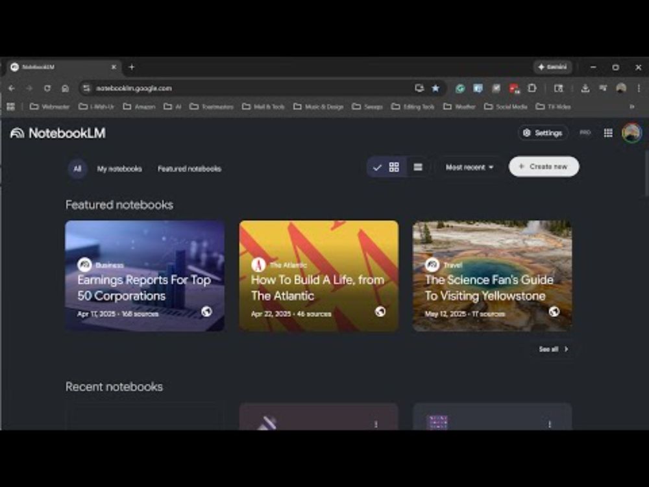Switch to list view layout

click(418, 168)
